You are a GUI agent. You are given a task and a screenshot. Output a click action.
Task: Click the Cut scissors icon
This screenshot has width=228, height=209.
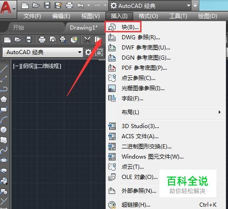[87, 40]
